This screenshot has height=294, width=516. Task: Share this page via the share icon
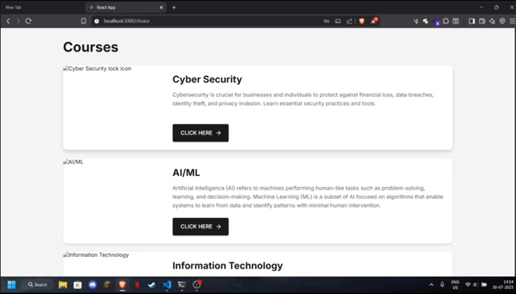click(349, 21)
